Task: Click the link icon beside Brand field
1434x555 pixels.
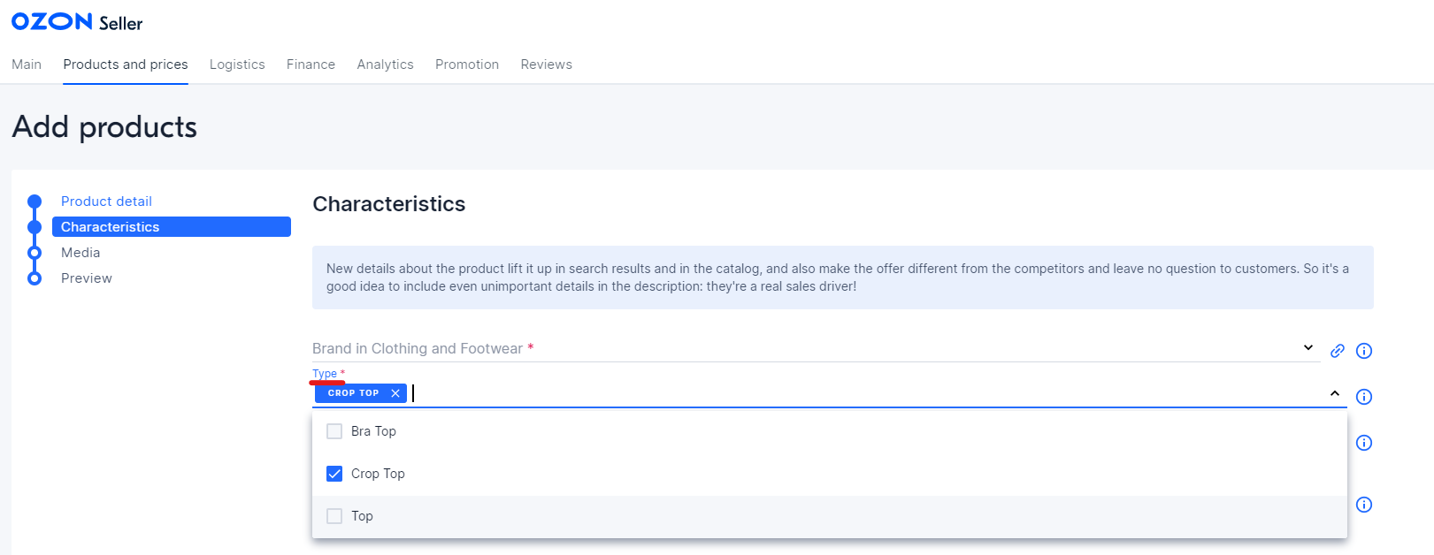Action: 1337,351
